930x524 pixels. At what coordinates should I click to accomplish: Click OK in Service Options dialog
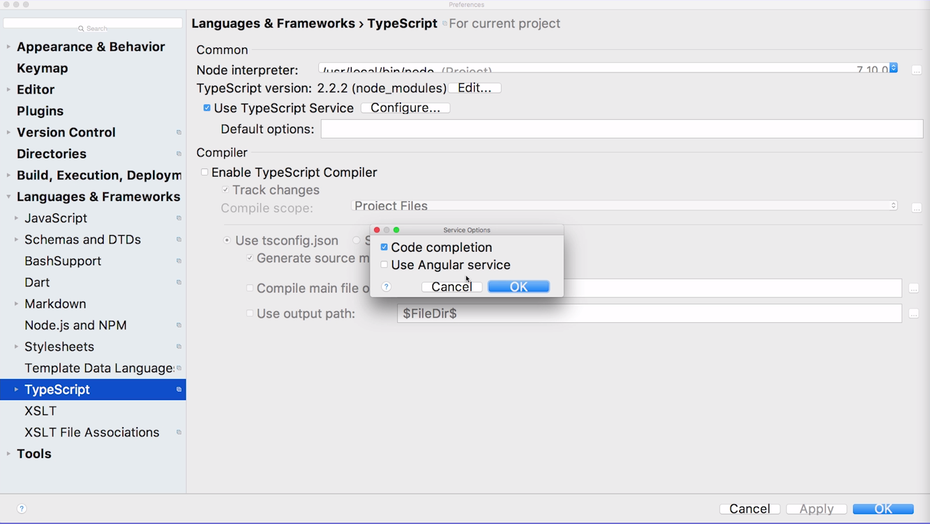(x=519, y=287)
